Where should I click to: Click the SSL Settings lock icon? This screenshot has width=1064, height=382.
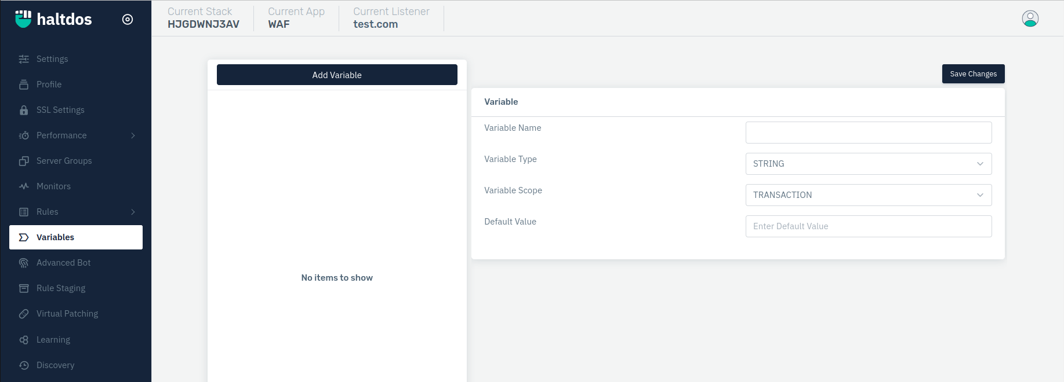(x=24, y=110)
